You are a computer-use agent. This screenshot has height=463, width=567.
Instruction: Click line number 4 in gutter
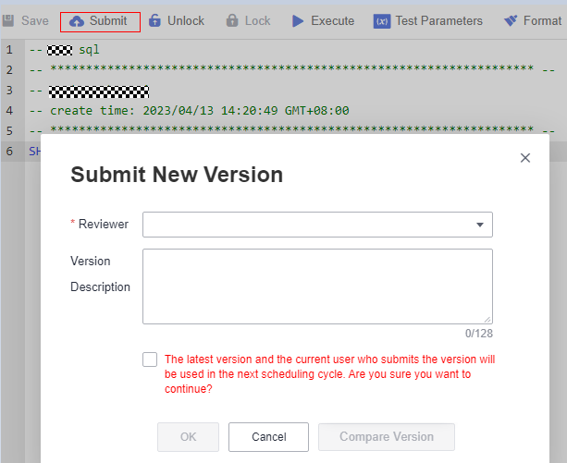9,111
